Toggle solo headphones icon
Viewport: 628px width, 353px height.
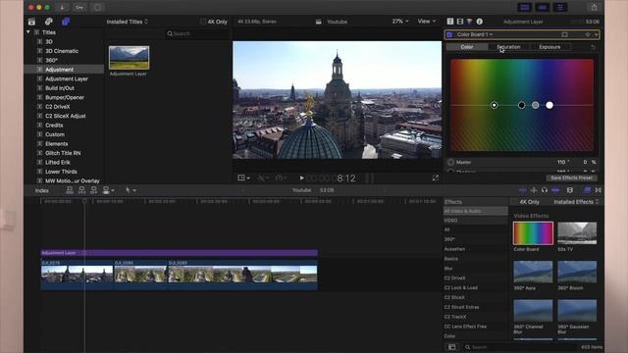pos(545,190)
